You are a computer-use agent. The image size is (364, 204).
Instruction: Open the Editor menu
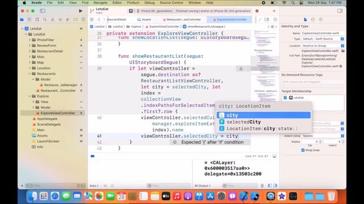pyautogui.click(x=117, y=3)
